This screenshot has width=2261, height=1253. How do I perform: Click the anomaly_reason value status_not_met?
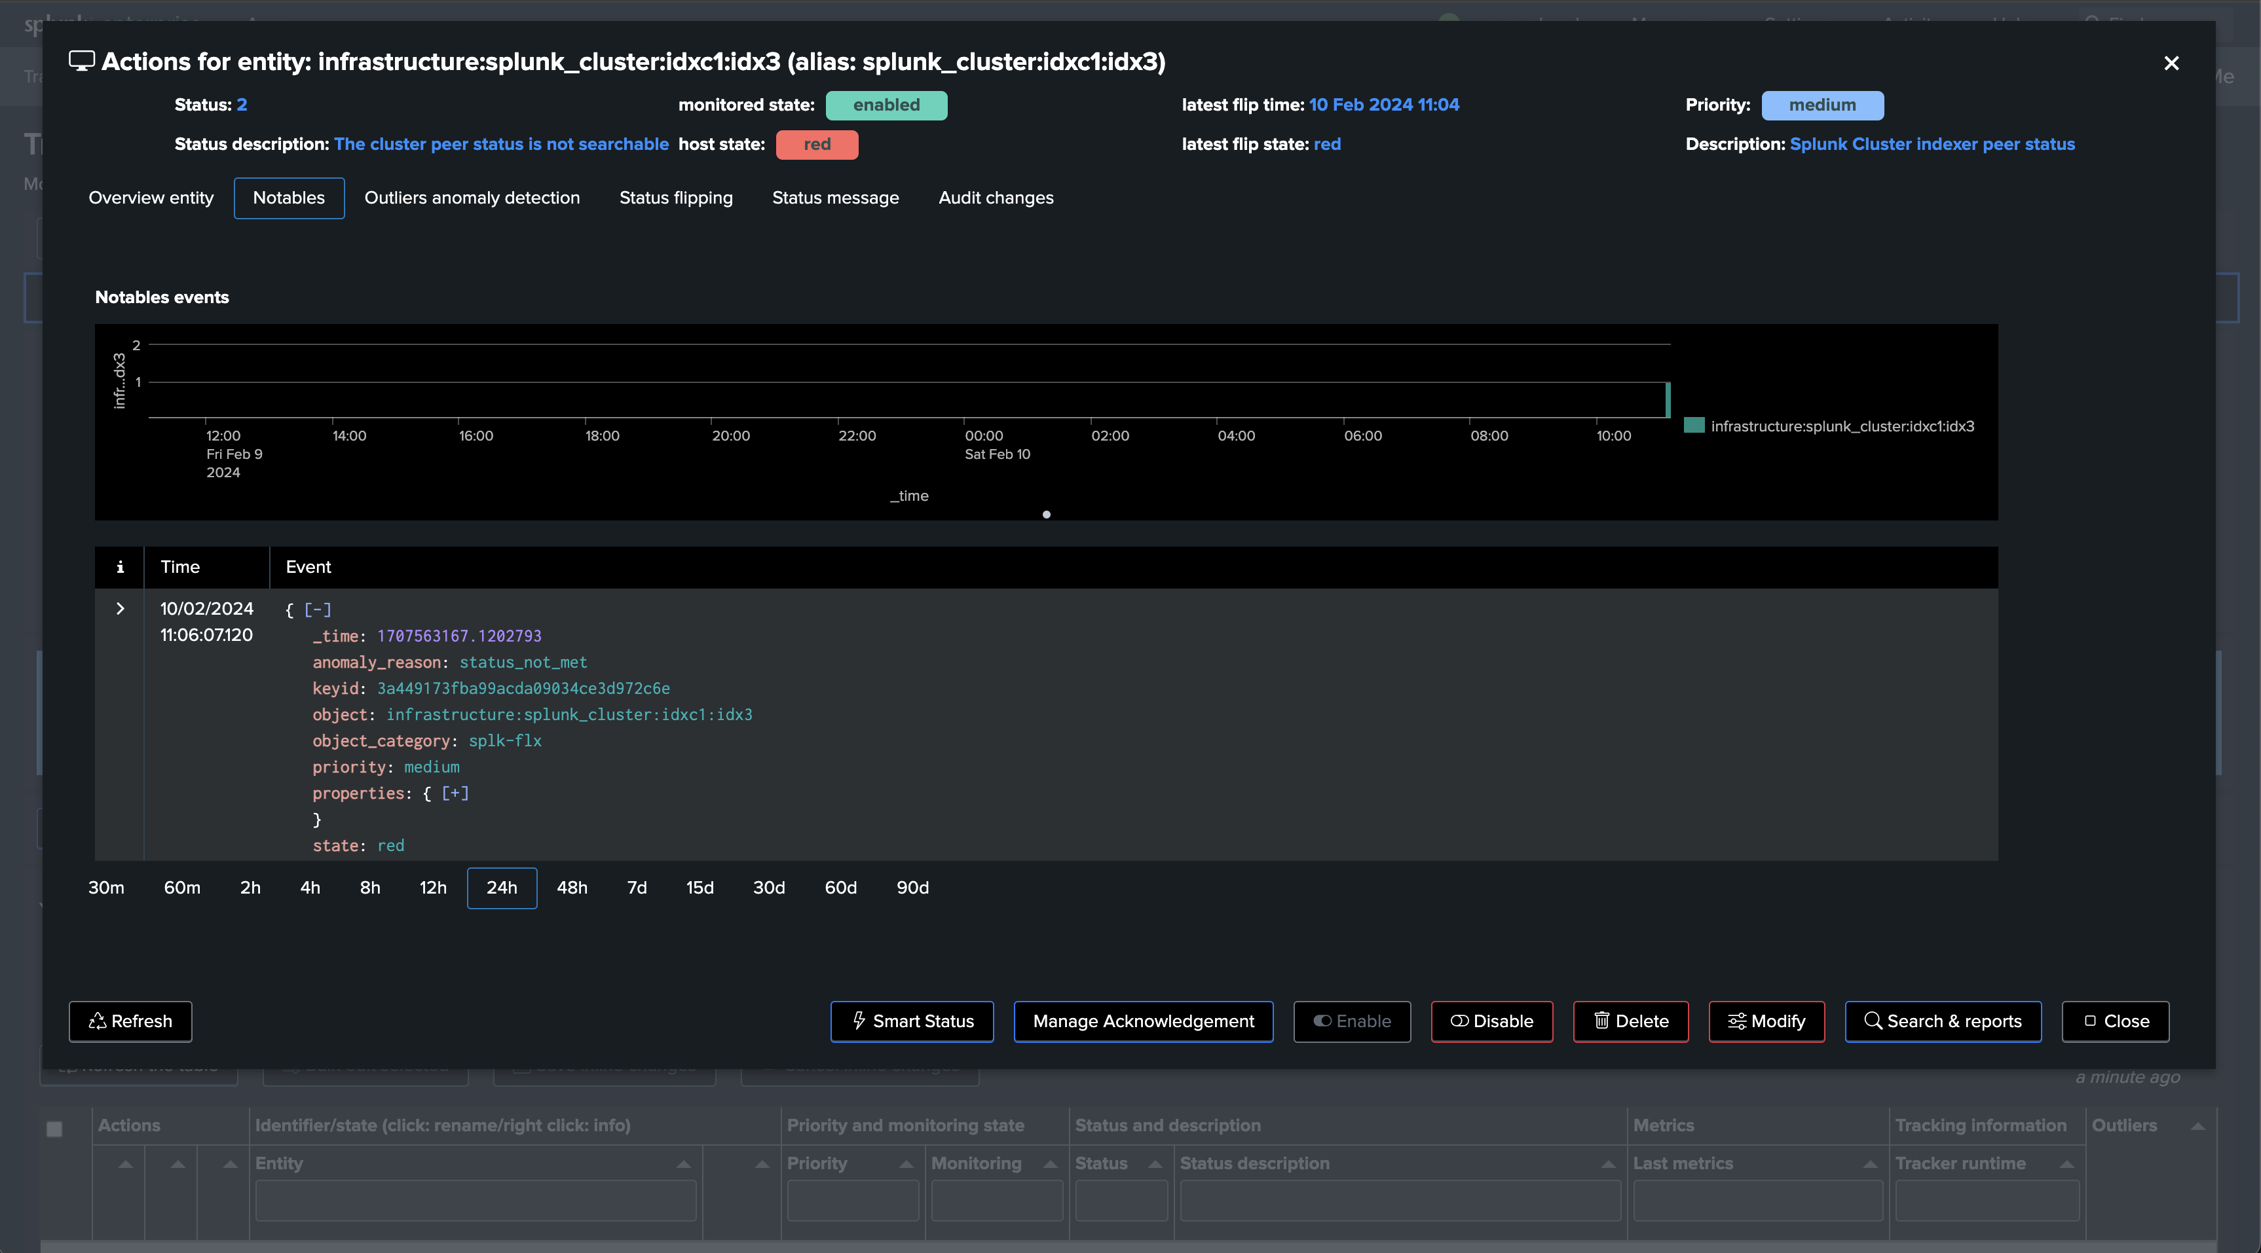(x=523, y=662)
